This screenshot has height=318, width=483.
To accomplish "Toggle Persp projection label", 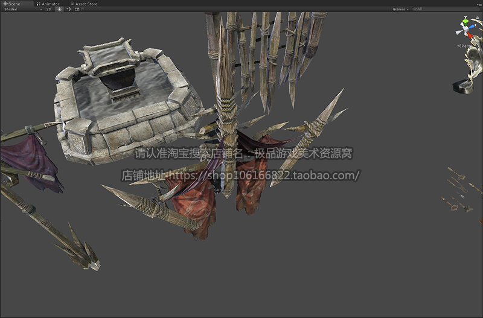I will coord(465,46).
